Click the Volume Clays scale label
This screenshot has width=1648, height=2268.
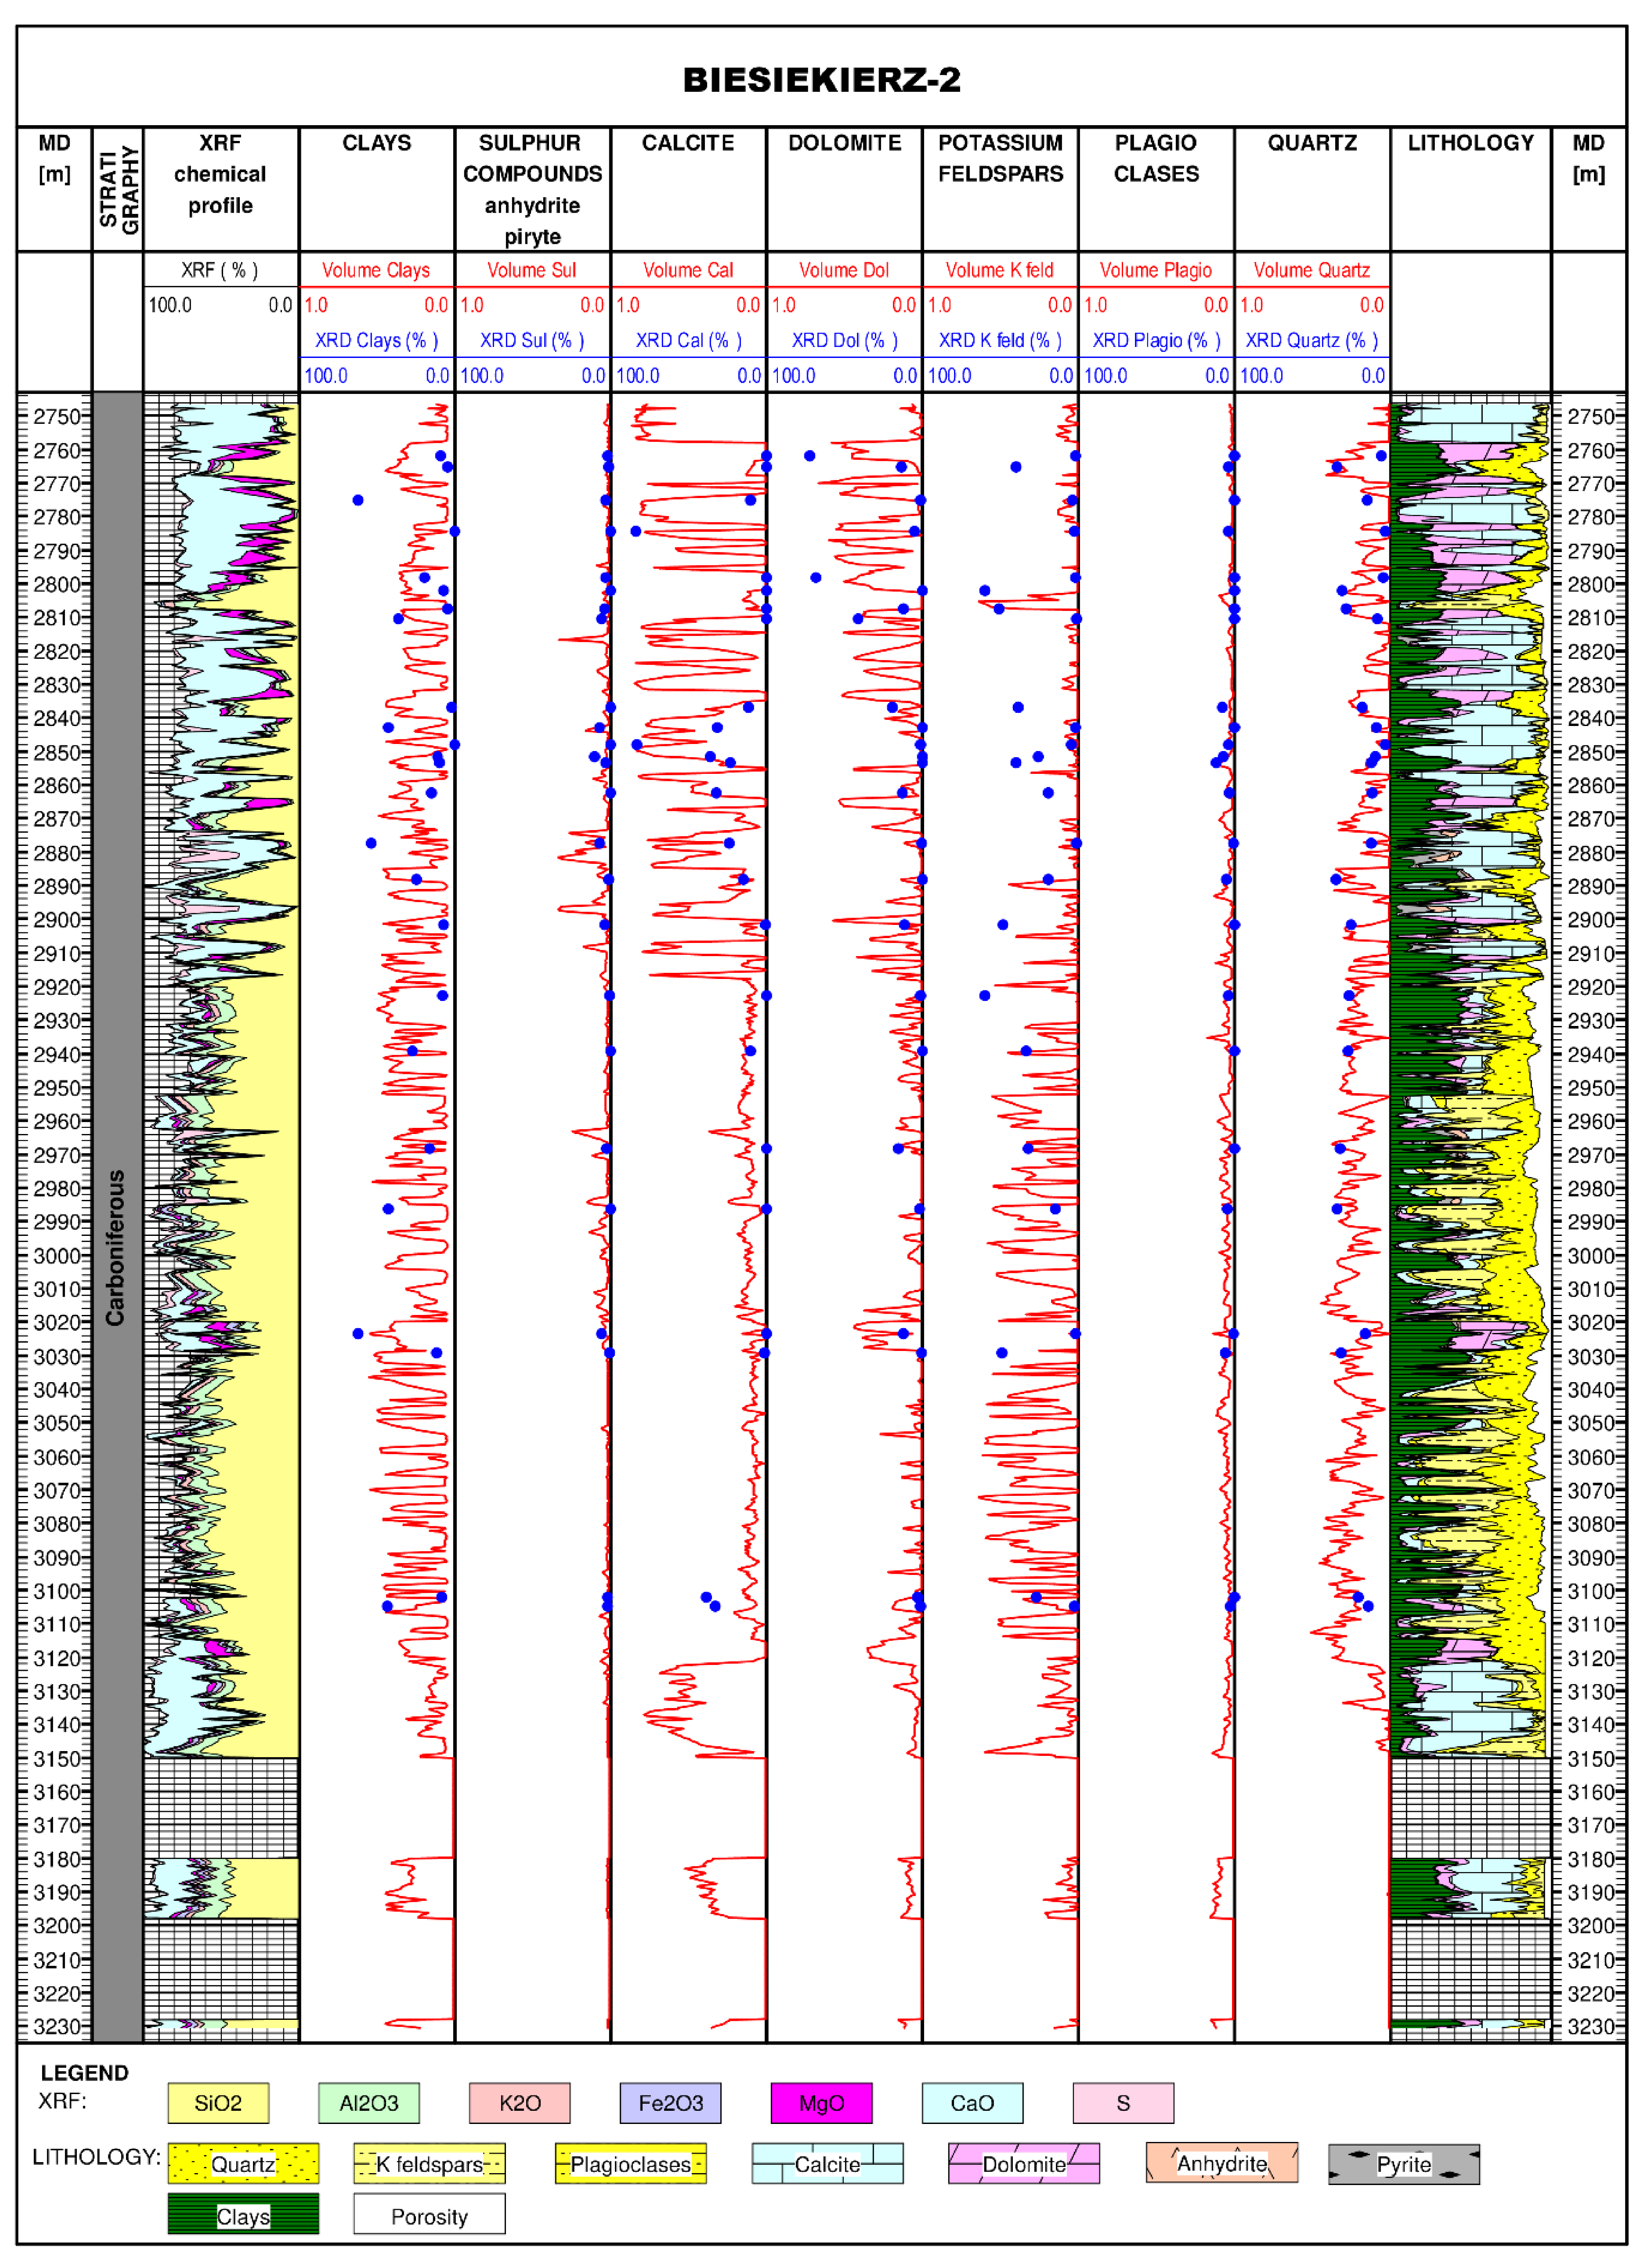coord(377,270)
